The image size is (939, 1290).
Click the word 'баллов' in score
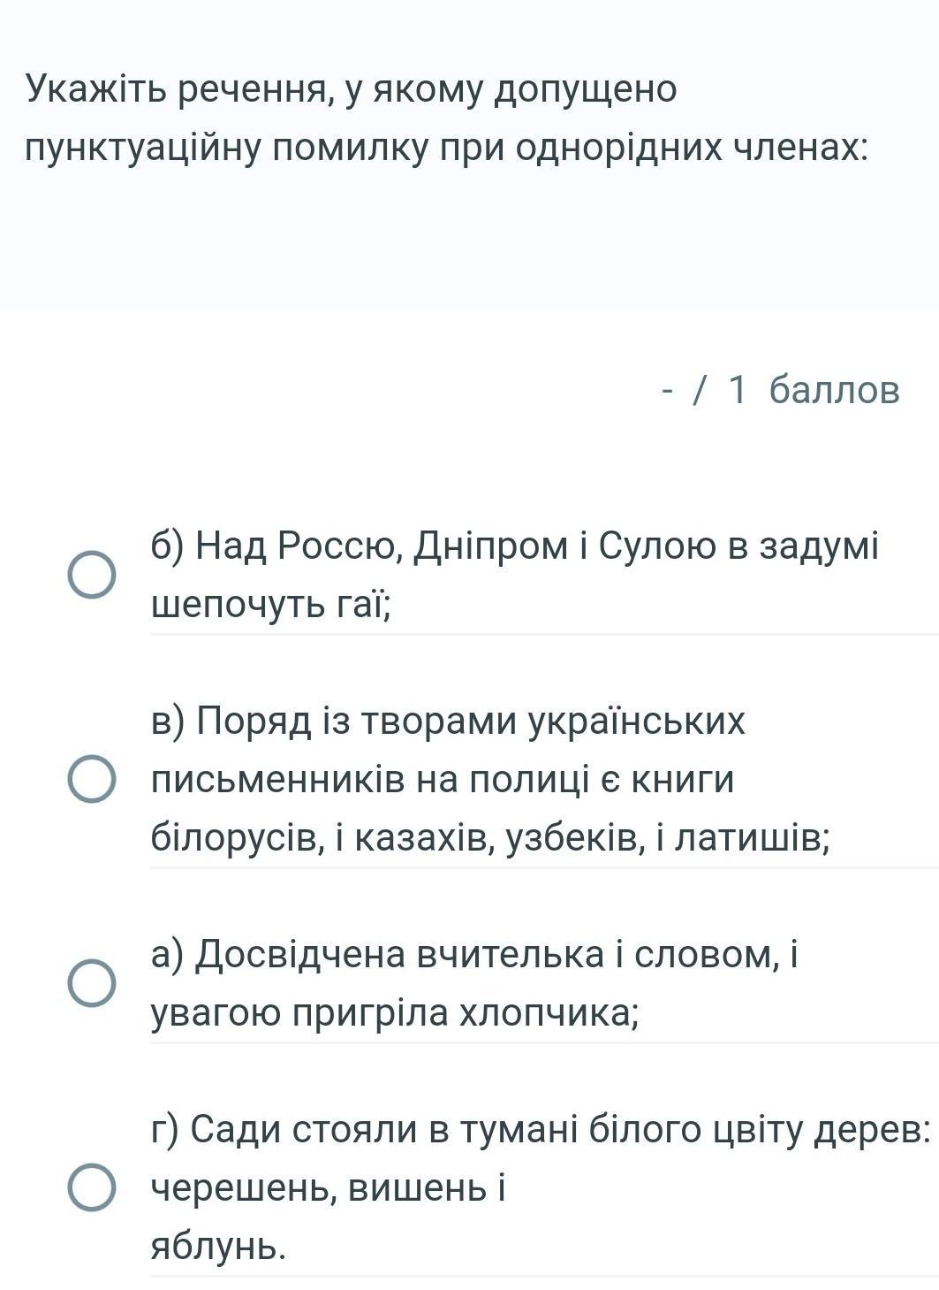point(834,389)
